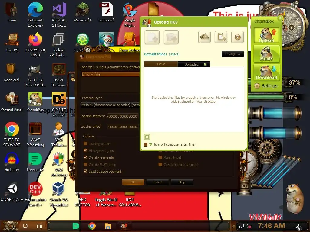The image size is (310, 232).
Task: Open UNDERTALE Unity desktop icon
Action: click(12, 192)
